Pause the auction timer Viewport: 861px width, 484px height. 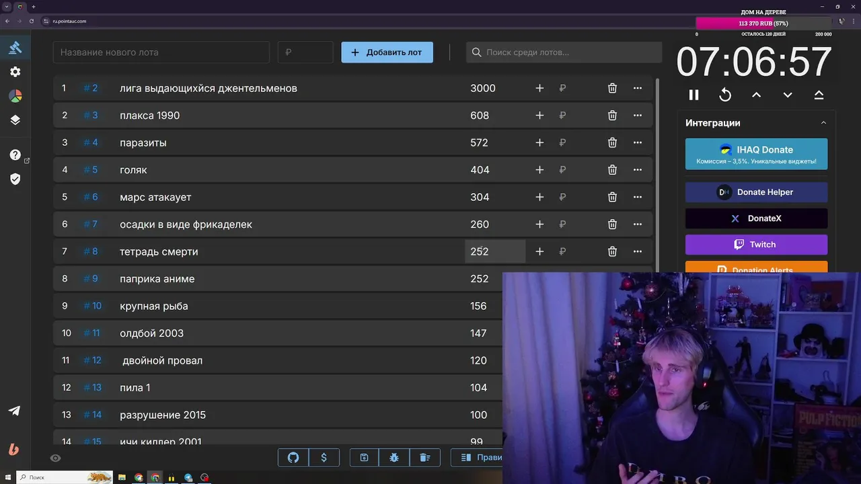click(694, 95)
